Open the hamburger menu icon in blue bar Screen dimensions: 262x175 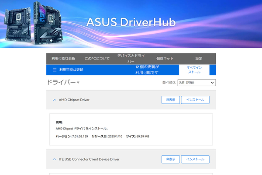click(55, 70)
